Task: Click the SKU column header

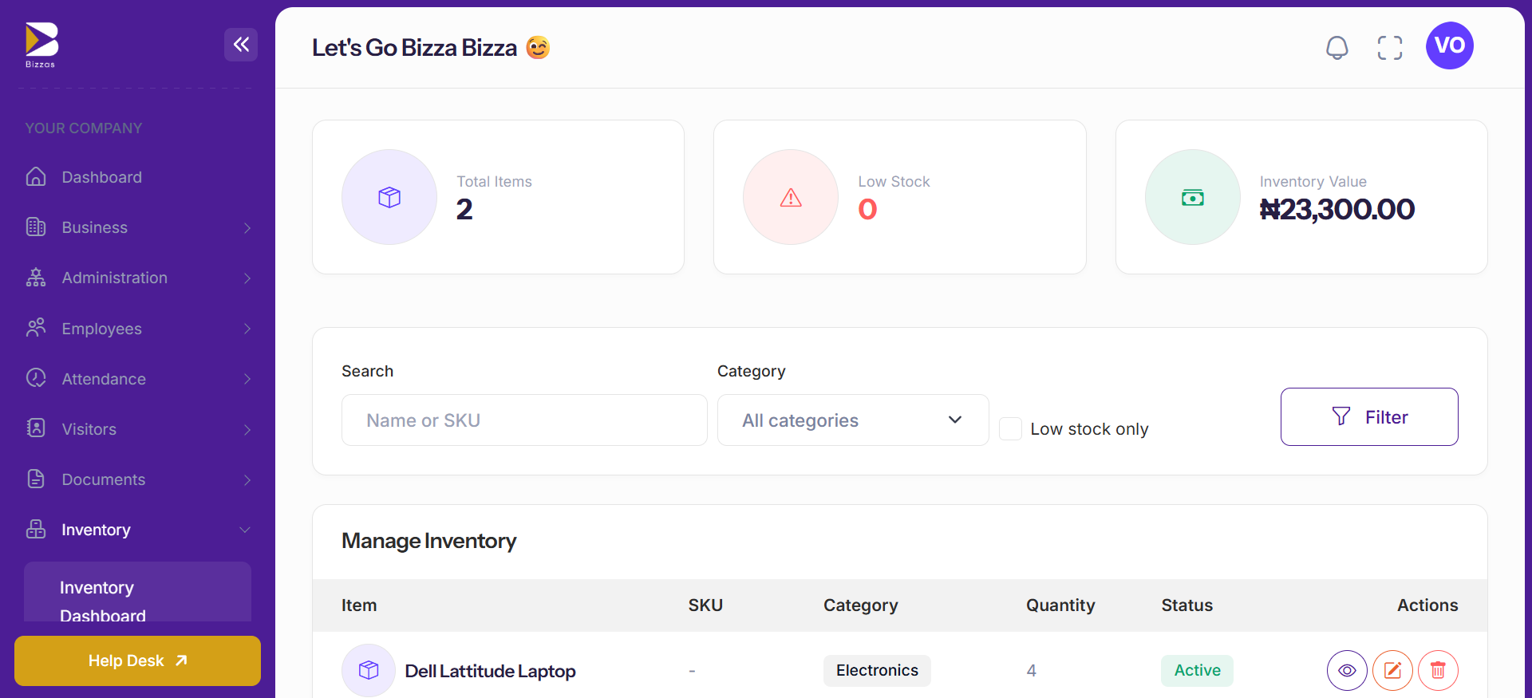Action: click(705, 605)
